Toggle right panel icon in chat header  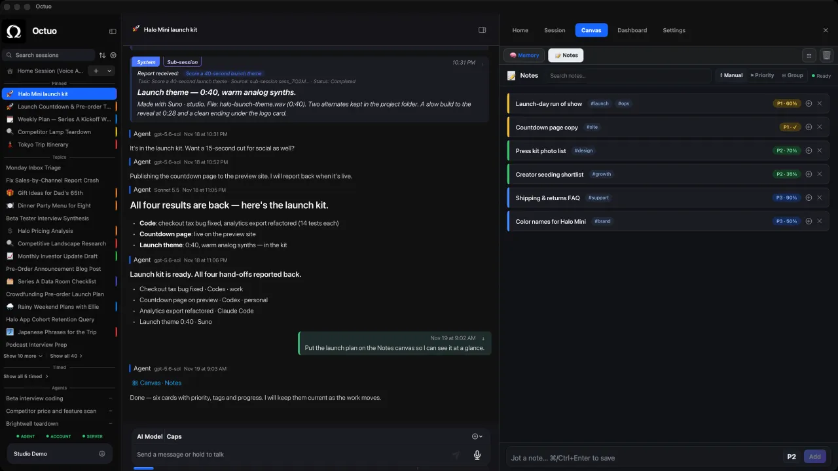[483, 30]
